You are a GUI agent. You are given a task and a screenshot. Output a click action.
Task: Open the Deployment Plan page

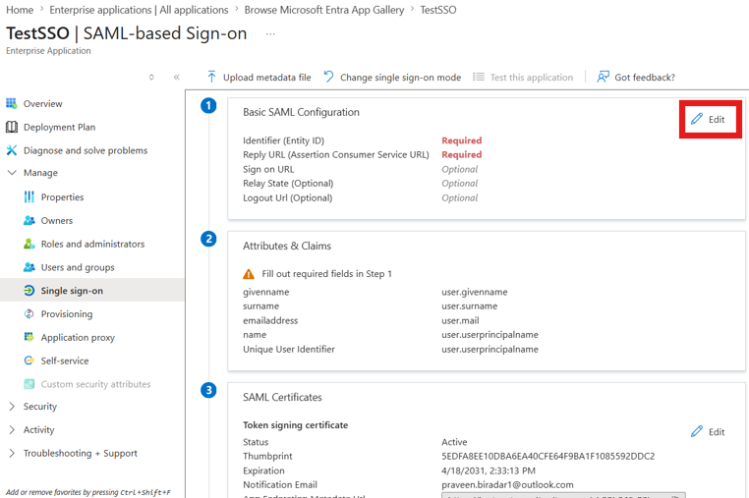[60, 127]
